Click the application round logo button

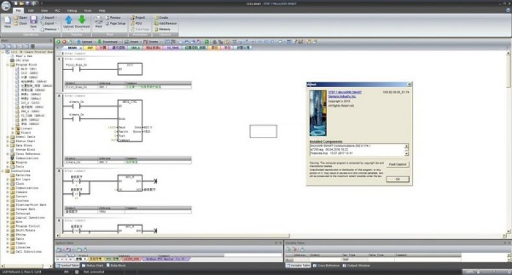click(x=6, y=6)
